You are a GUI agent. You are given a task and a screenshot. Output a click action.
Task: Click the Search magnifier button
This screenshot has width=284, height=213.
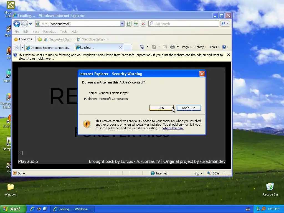point(223,24)
